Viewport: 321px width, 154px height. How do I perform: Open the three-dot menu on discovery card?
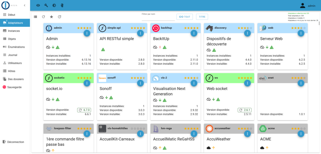pos(248,33)
